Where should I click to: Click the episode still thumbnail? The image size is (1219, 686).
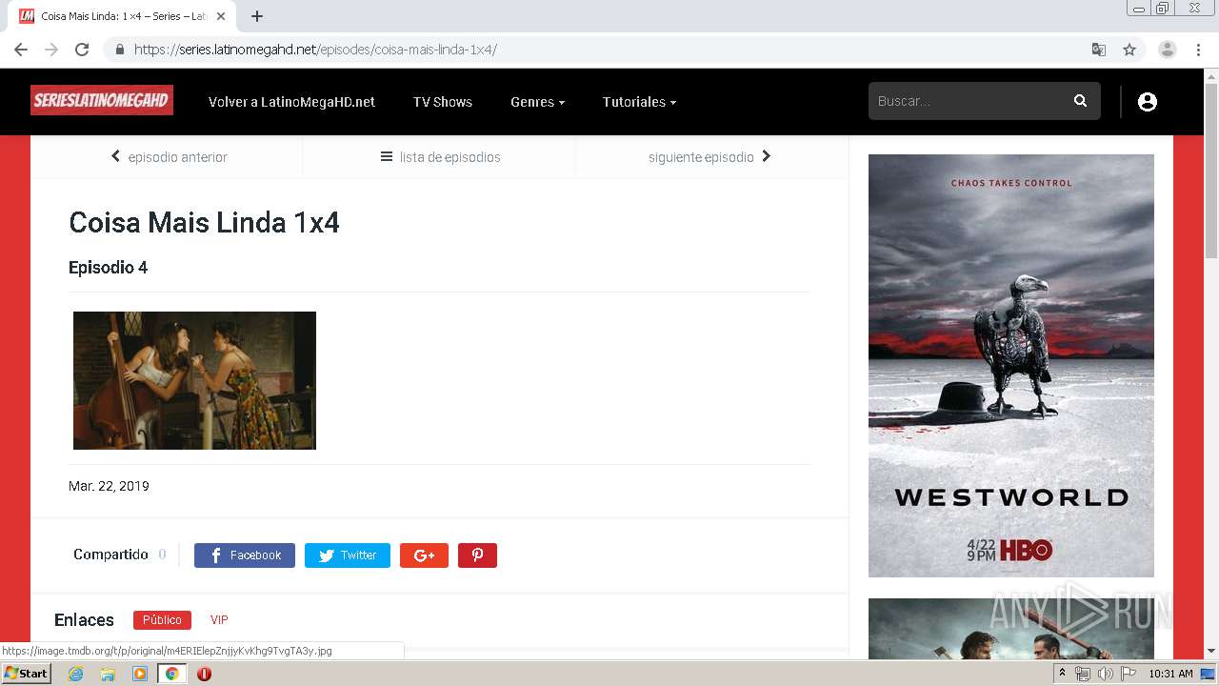[194, 380]
